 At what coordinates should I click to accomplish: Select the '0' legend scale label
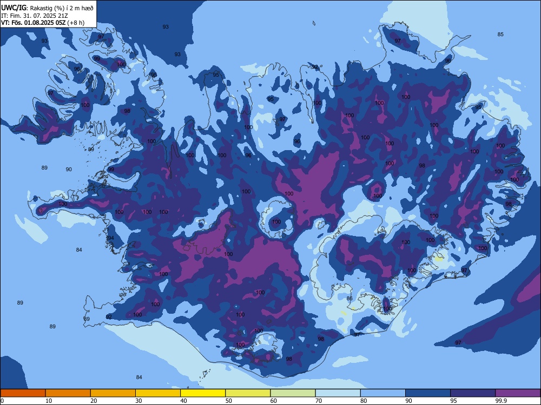[x=2, y=401]
